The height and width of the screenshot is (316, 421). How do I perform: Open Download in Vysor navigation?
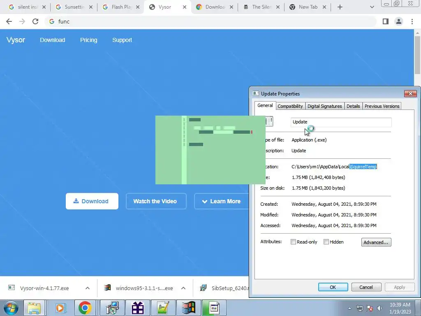[53, 40]
